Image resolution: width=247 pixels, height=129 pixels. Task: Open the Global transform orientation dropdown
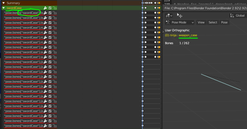(238, 15)
